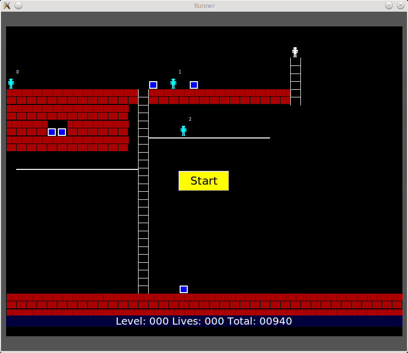Select the white runner figure atop the ladder
Image resolution: width=408 pixels, height=353 pixels.
295,52
